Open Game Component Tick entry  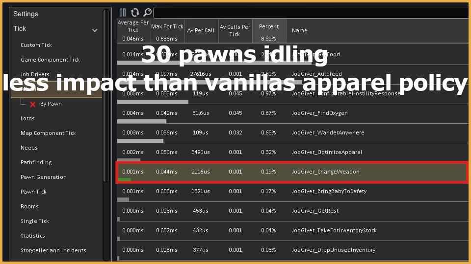tap(50, 60)
